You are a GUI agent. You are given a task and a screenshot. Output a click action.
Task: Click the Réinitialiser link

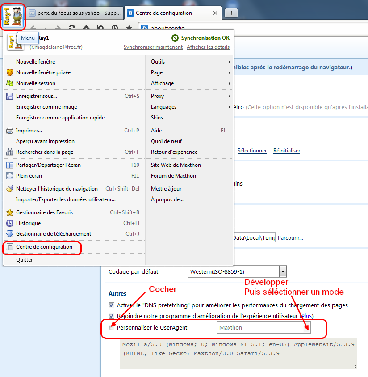tap(287, 151)
